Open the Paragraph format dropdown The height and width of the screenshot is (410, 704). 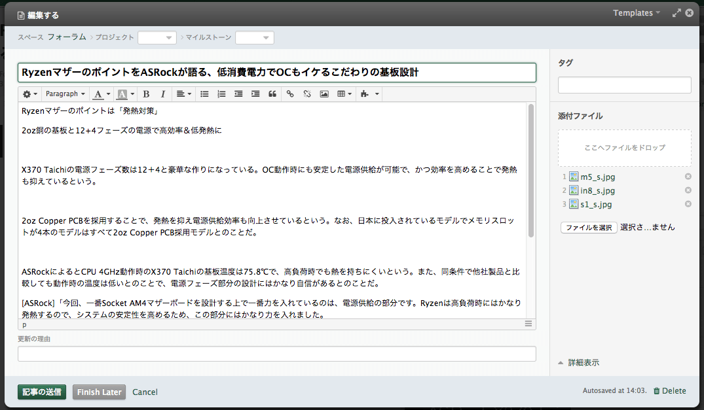(65, 94)
